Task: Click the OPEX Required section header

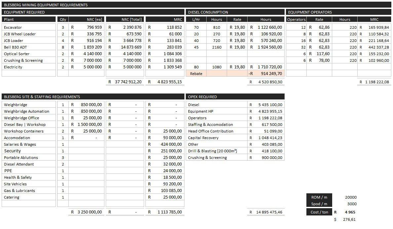Action: (235, 97)
